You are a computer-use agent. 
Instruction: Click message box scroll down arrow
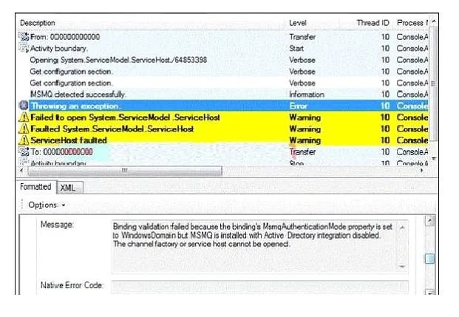pos(403,266)
